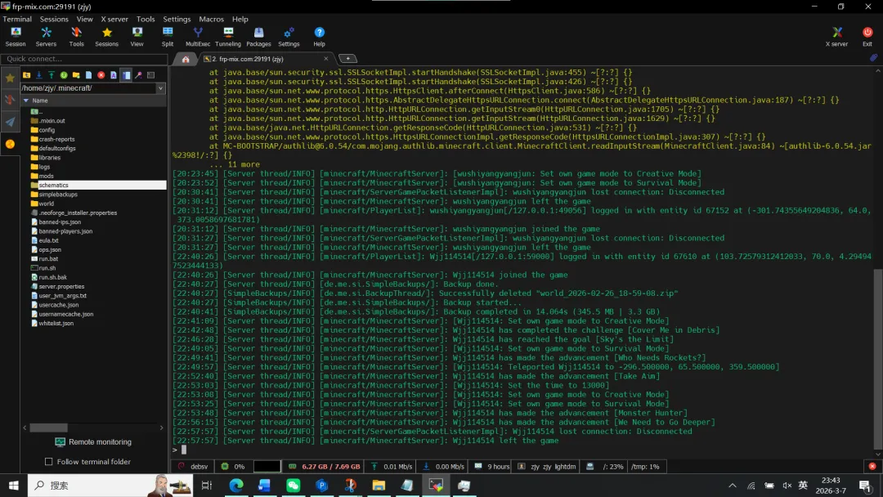Enable the Follow terminal folder checkbox
The height and width of the screenshot is (497, 883).
[x=49, y=462]
